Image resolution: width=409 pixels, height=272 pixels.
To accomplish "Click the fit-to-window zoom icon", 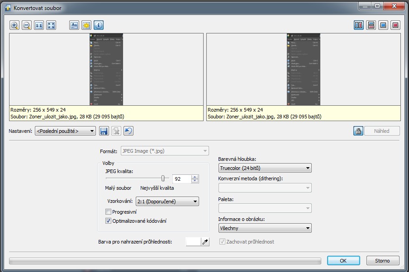I will tap(51, 25).
